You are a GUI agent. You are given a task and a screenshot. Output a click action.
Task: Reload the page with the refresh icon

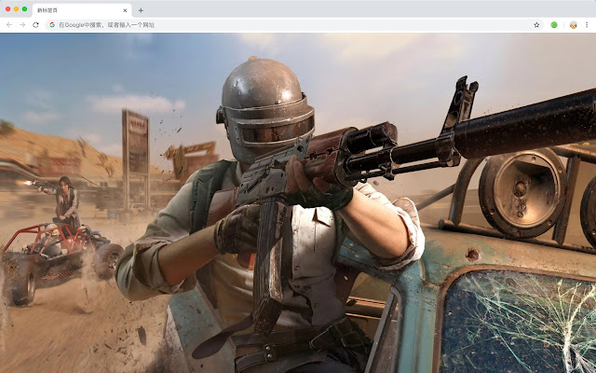(35, 25)
